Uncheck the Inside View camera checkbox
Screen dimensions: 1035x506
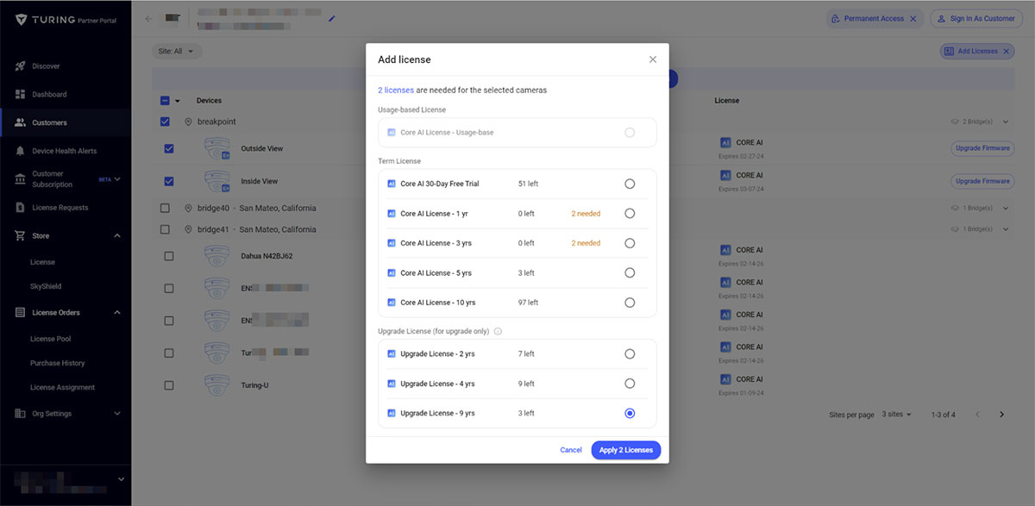click(169, 181)
